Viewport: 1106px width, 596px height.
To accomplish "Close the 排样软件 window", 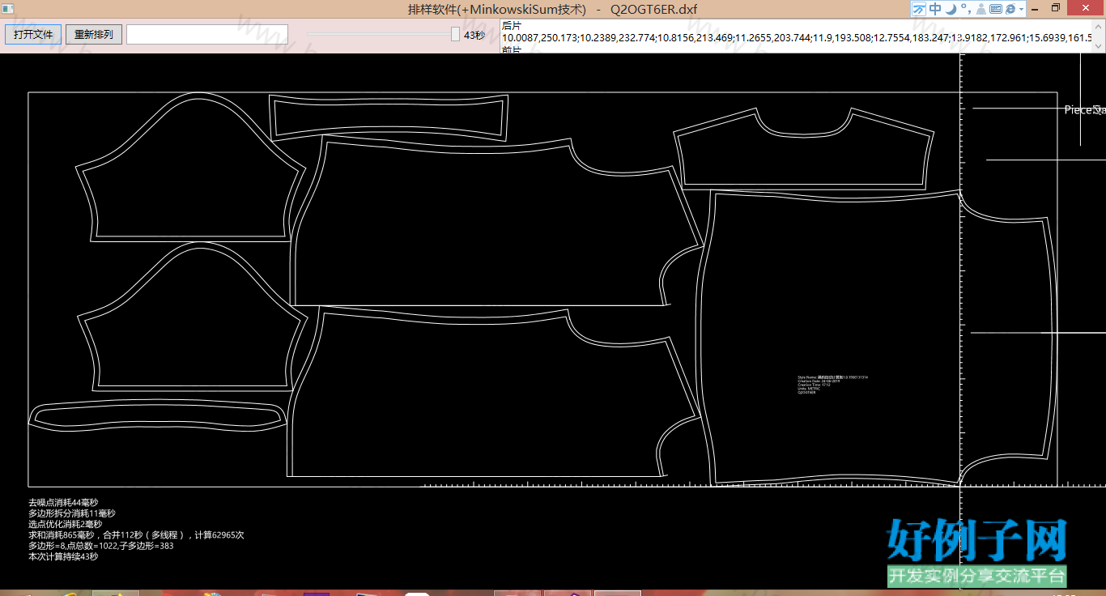I will (1087, 8).
